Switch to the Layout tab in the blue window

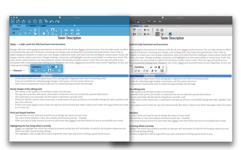click(x=33, y=26)
